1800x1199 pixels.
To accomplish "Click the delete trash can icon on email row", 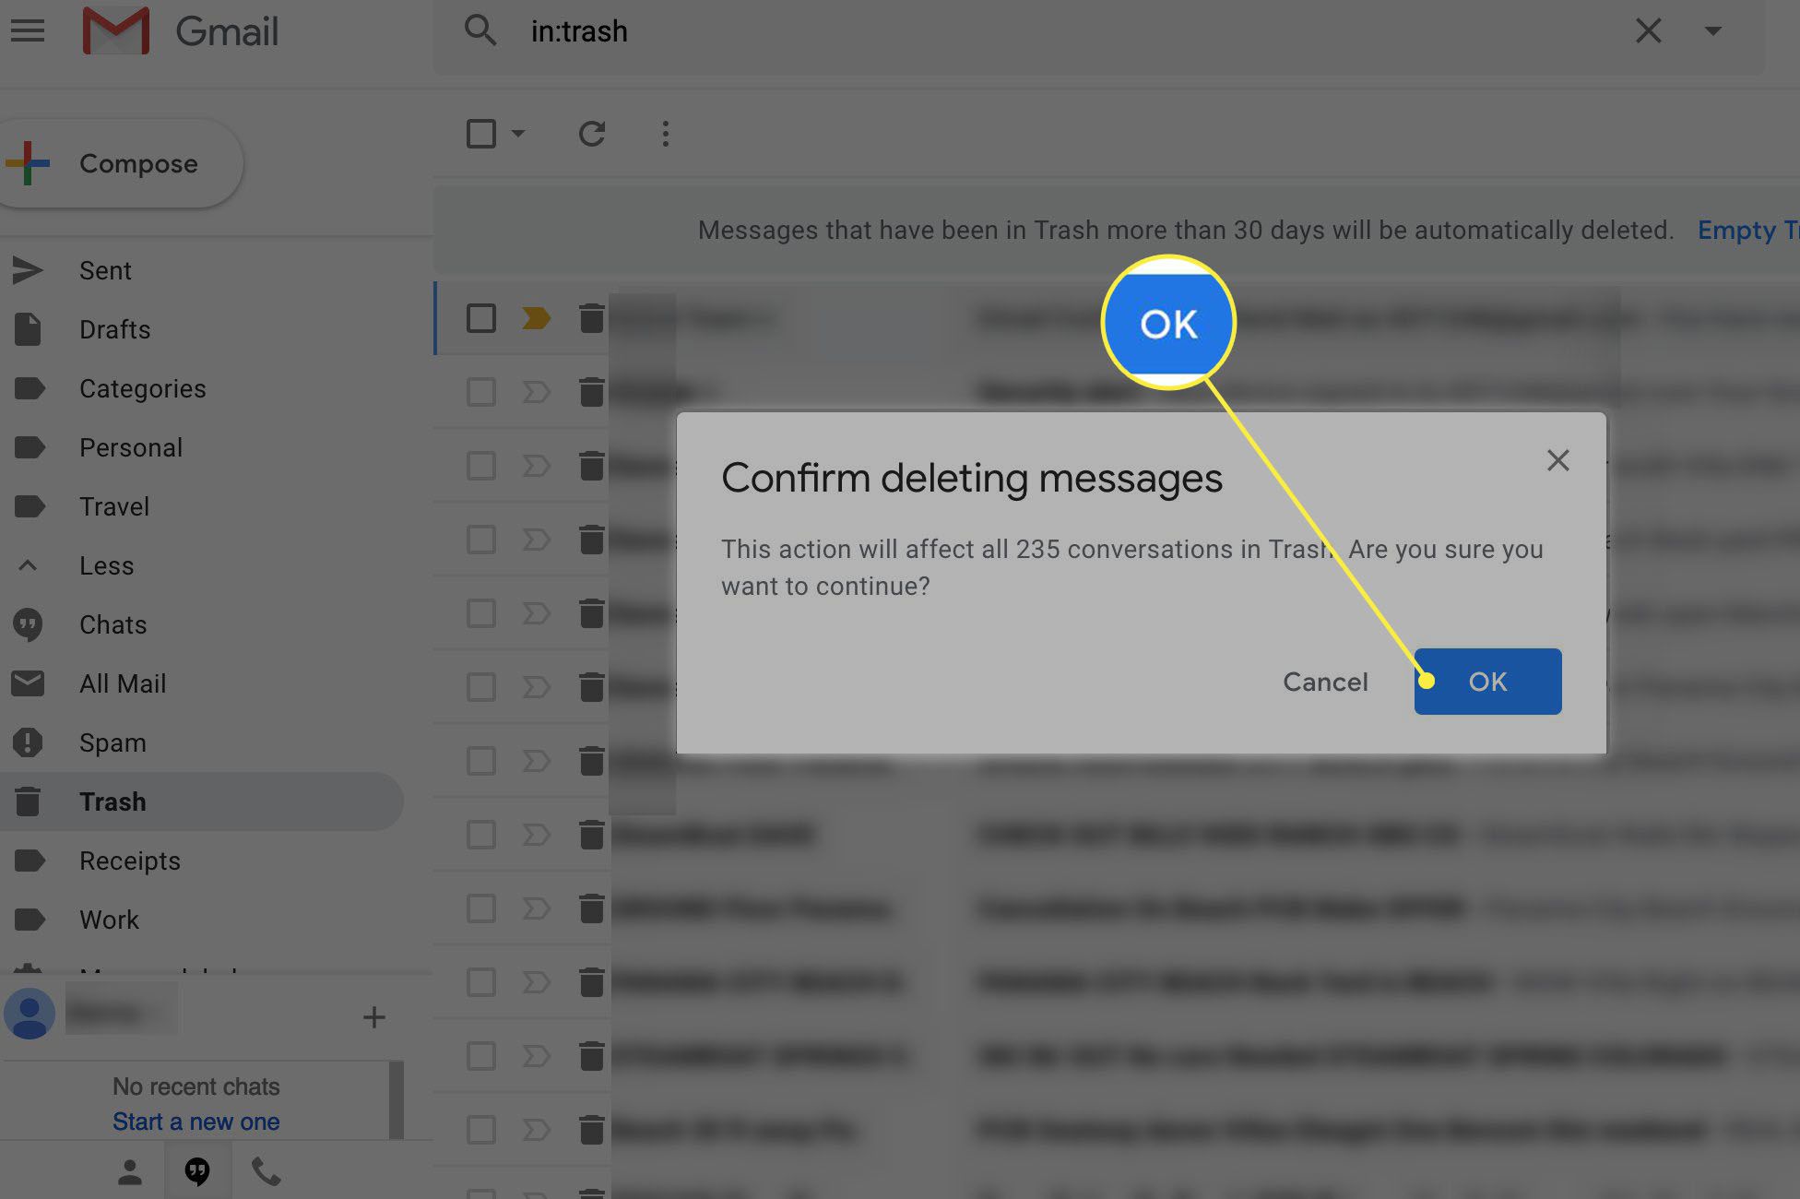I will pyautogui.click(x=591, y=315).
